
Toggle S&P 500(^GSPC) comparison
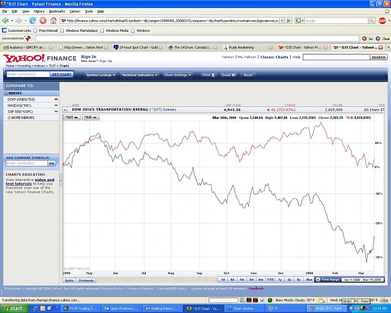pos(31,111)
